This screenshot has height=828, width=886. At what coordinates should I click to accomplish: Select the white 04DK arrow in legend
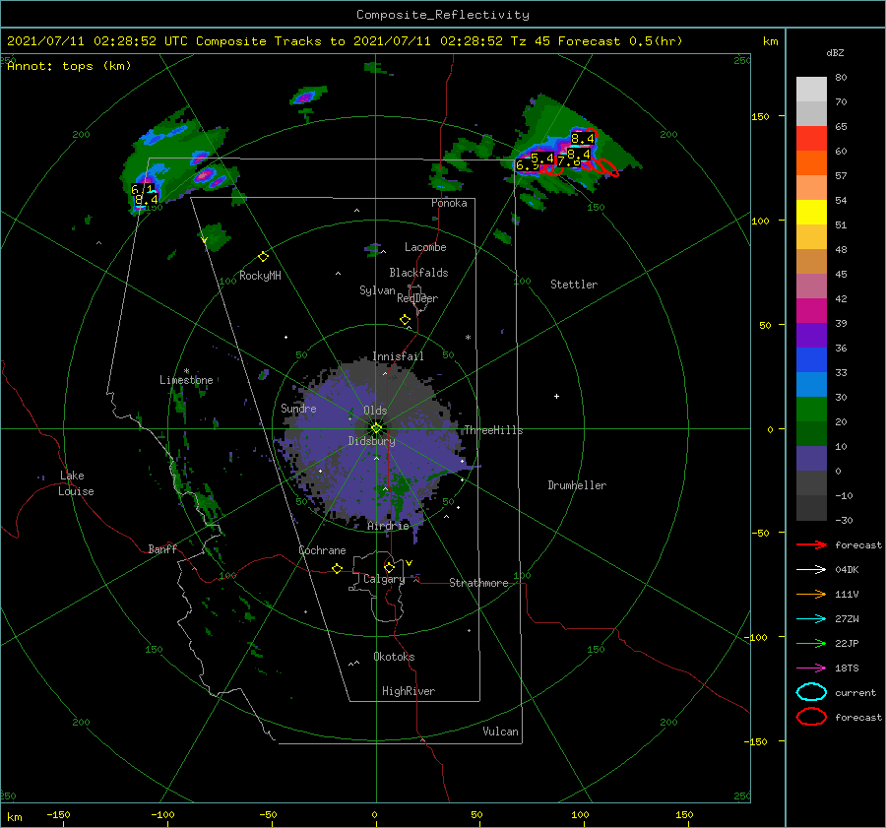(x=811, y=570)
